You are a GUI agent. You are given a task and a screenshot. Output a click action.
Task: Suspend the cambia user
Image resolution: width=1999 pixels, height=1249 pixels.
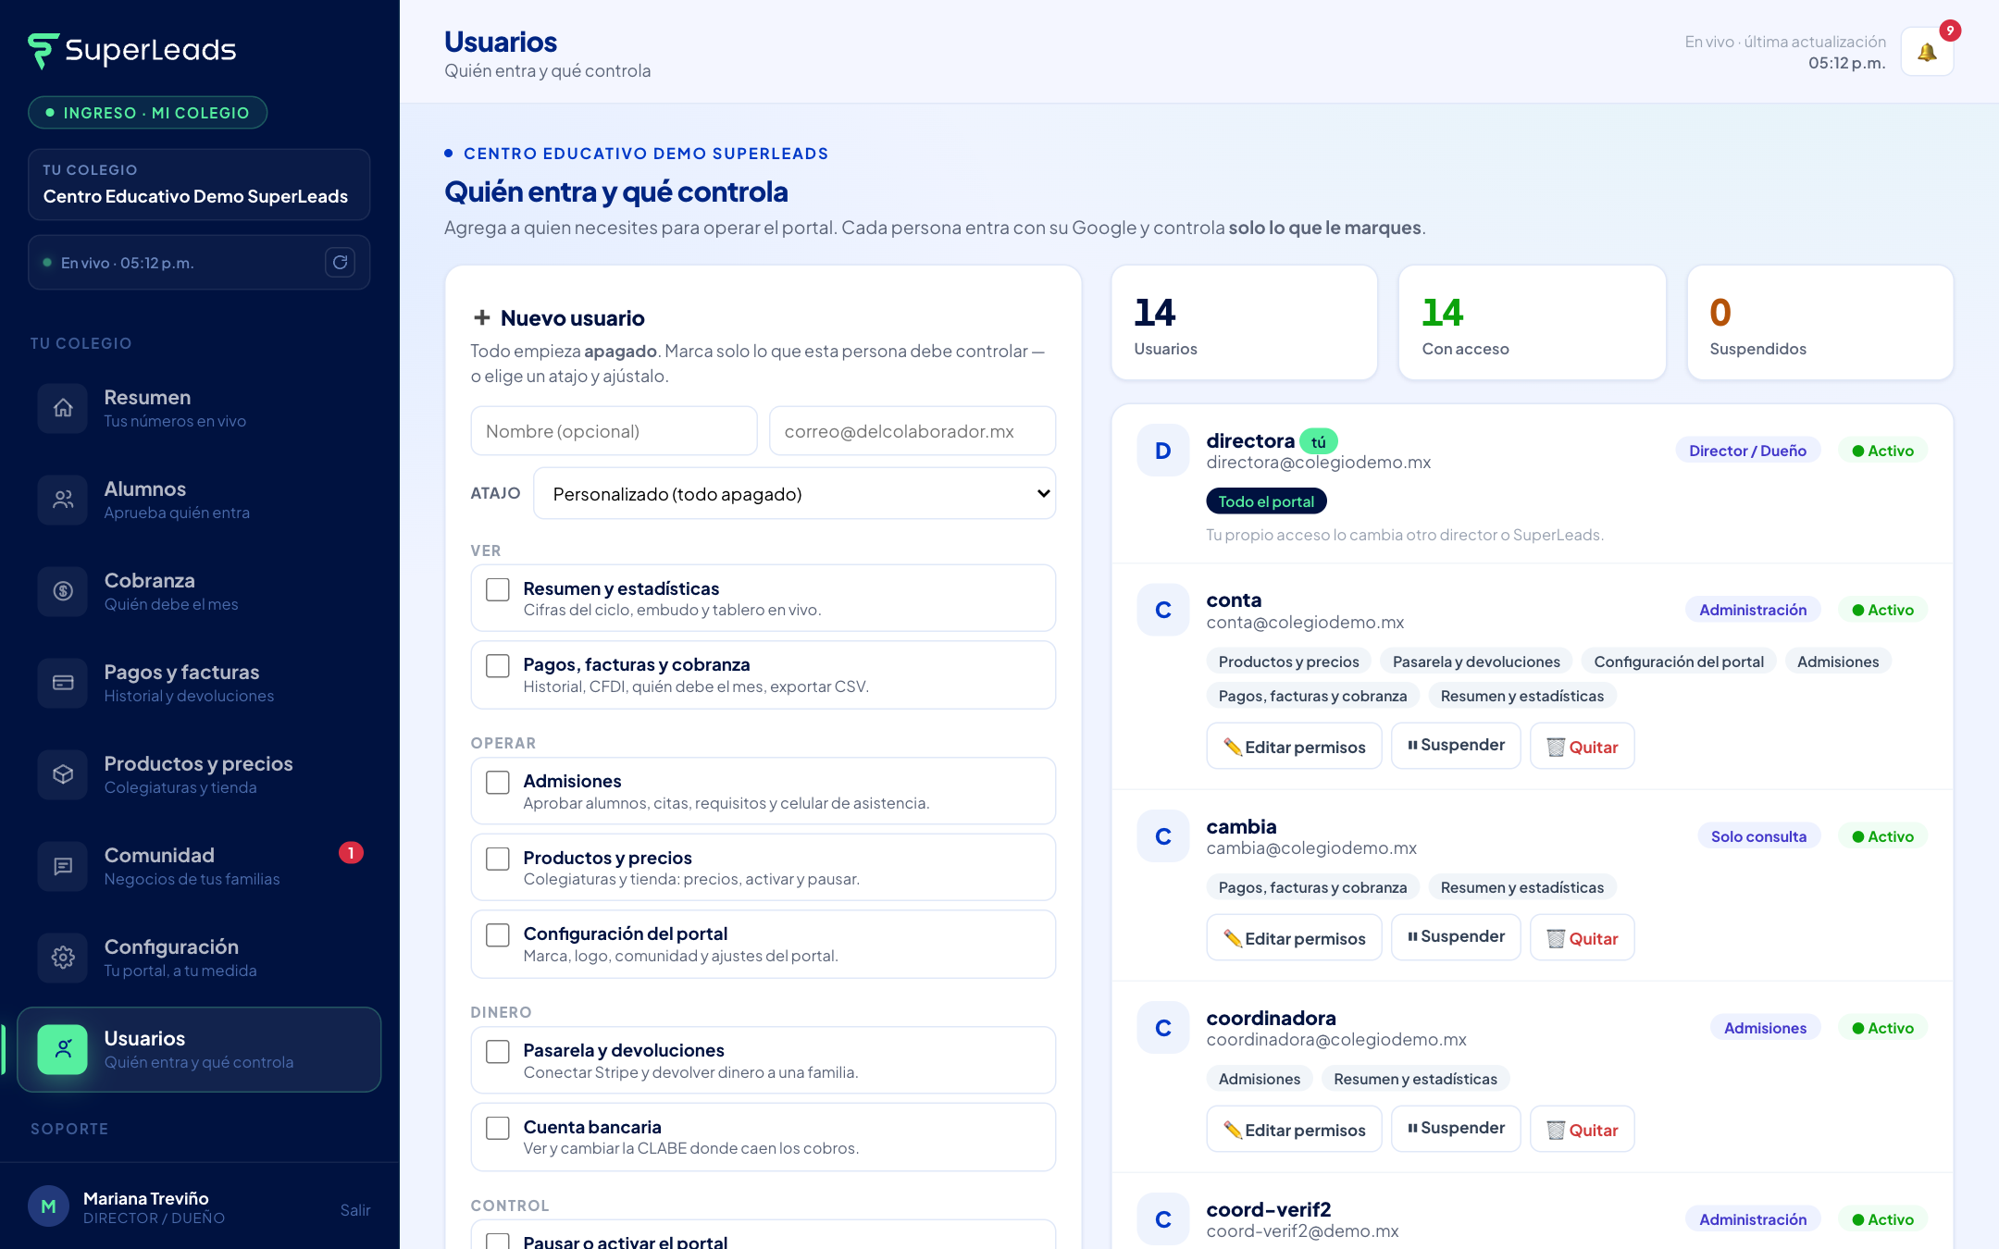tap(1456, 937)
